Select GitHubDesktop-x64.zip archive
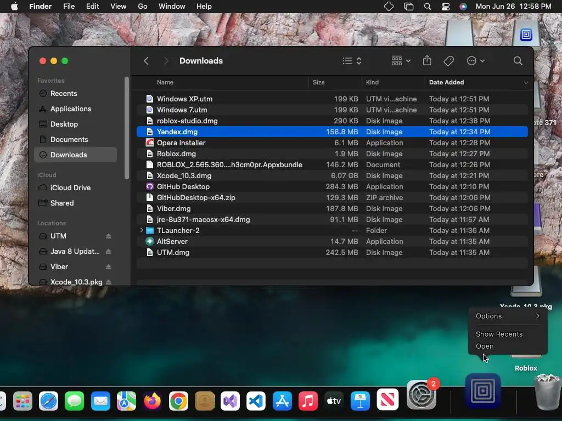The width and height of the screenshot is (562, 421). (332, 197)
